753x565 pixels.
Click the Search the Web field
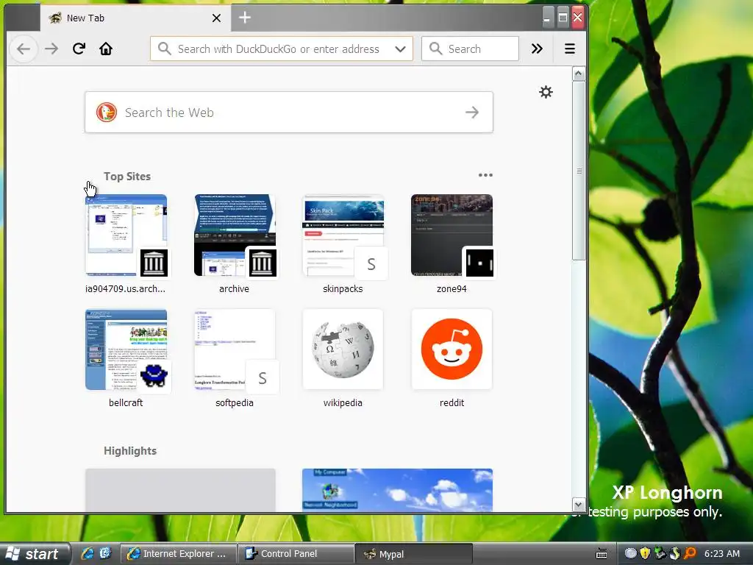288,113
